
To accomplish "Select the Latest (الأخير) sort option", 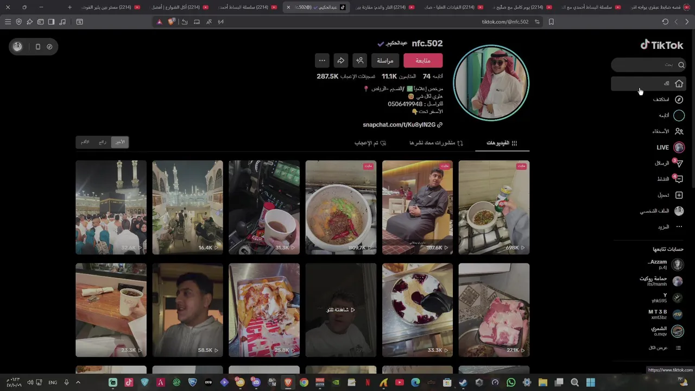I will tap(120, 142).
